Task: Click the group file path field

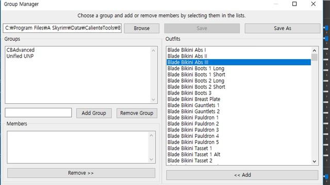Action: (x=62, y=28)
